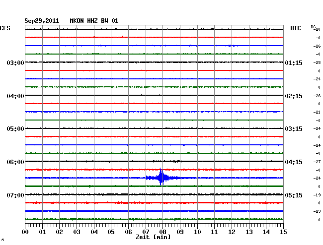Select minute 03 on the time axis
The image size is (323, 245).
click(77, 232)
